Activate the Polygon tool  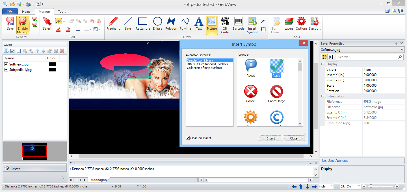click(x=171, y=24)
